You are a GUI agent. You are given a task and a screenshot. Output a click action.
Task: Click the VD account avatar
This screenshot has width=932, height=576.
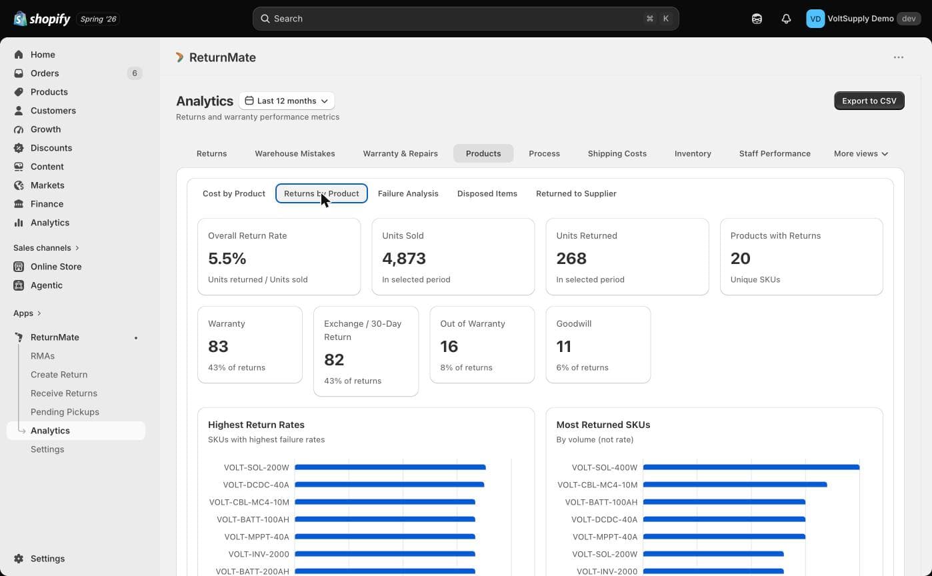(815, 19)
